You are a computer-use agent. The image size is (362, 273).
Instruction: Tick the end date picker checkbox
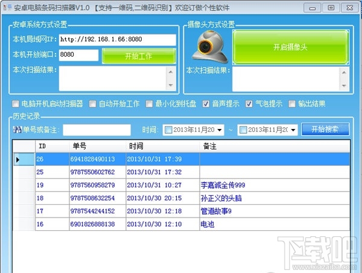tap(243, 130)
